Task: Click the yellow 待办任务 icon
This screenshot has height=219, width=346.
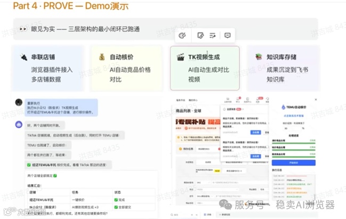Action: click(180, 149)
